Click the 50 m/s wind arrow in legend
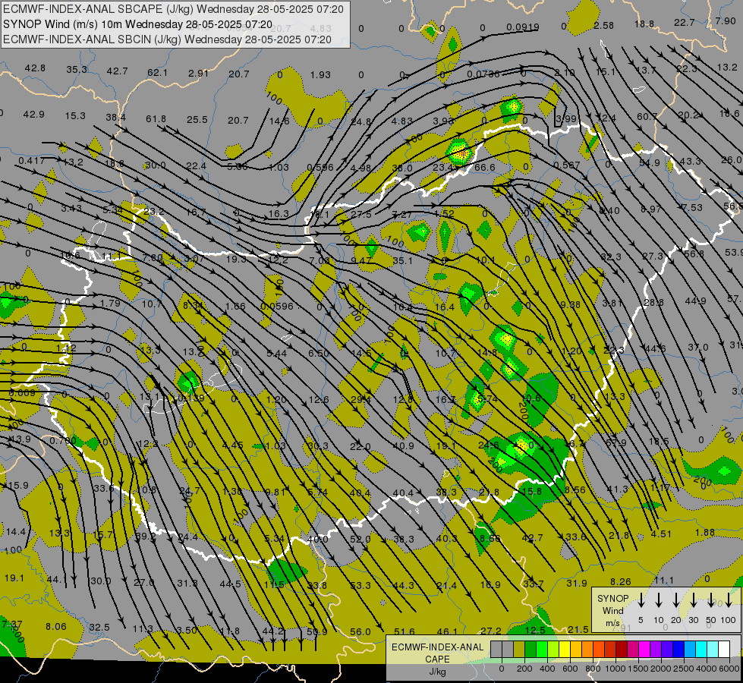 [711, 600]
